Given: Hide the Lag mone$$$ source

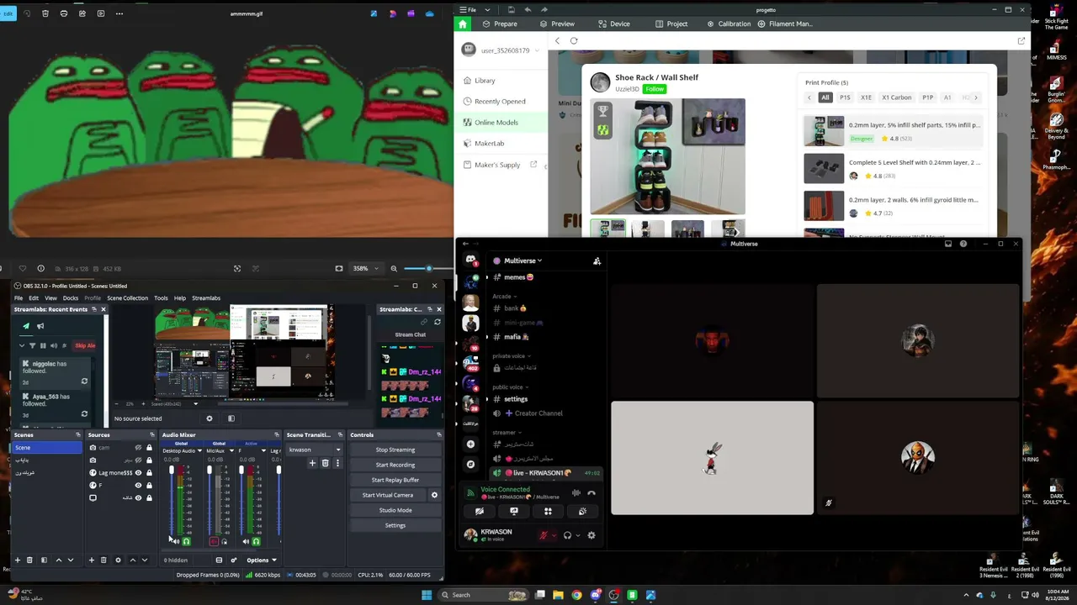Looking at the screenshot, I should tap(139, 473).
